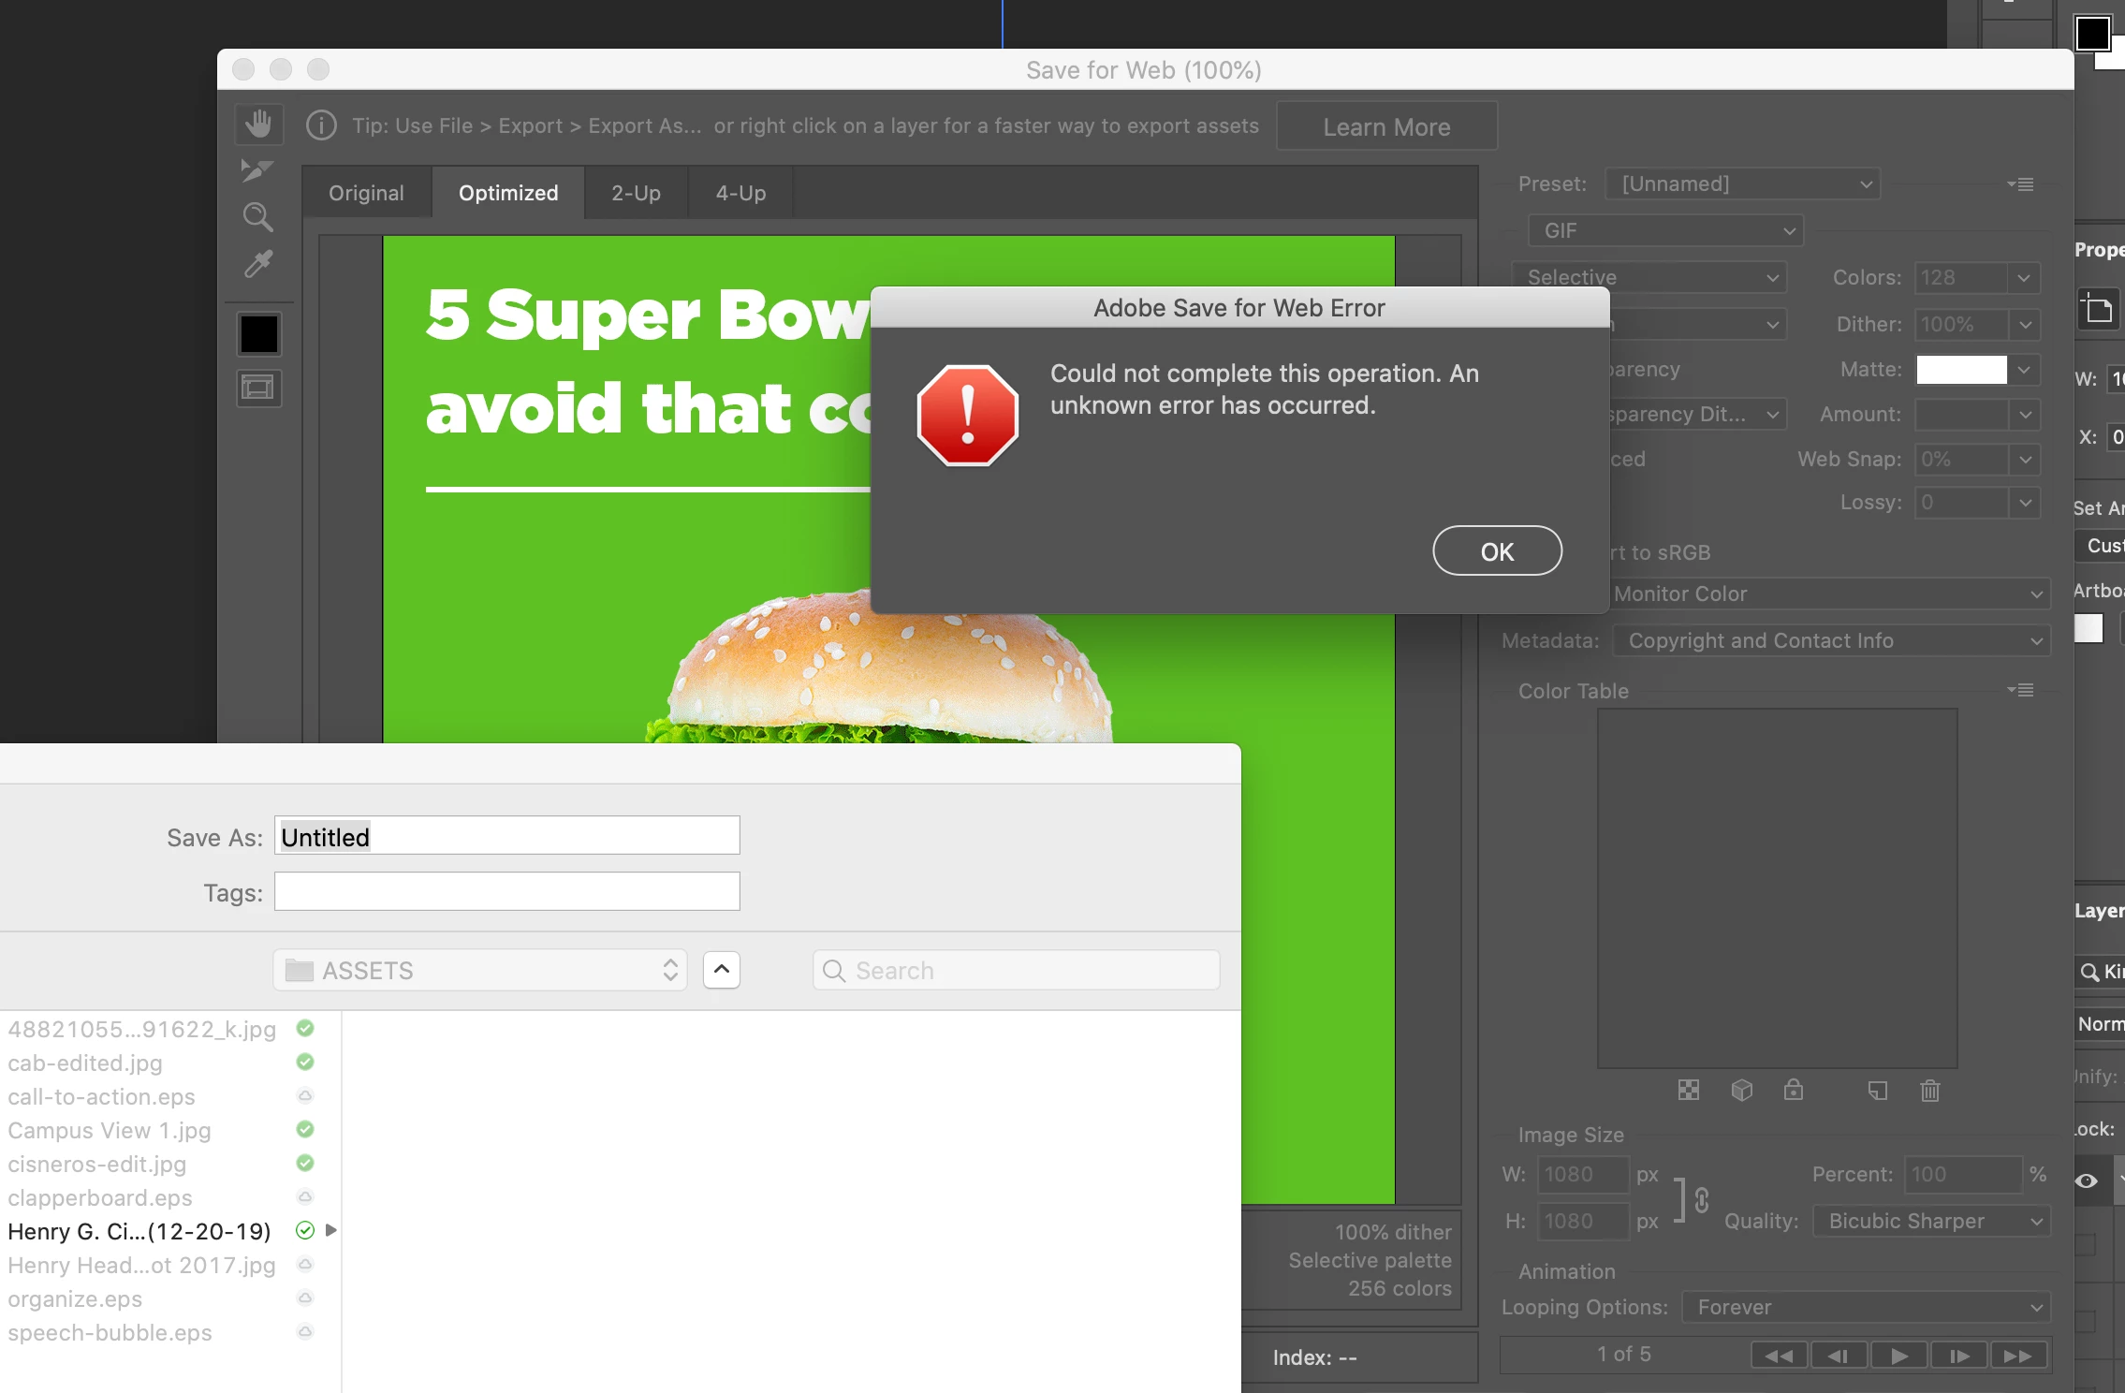Open the GIF file format dropdown

point(1664,230)
